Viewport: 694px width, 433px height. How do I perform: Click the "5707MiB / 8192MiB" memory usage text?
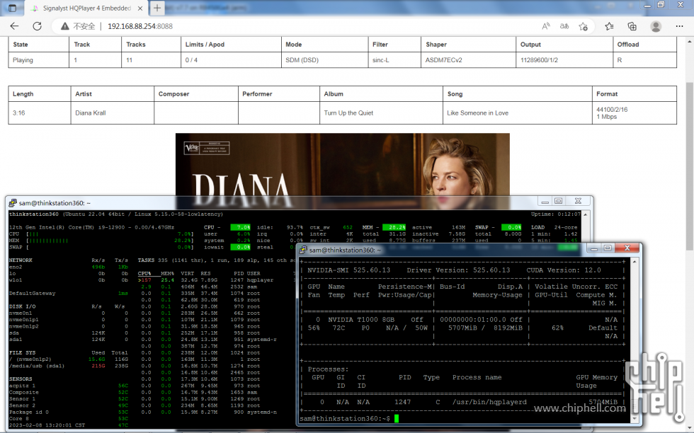[x=485, y=328]
